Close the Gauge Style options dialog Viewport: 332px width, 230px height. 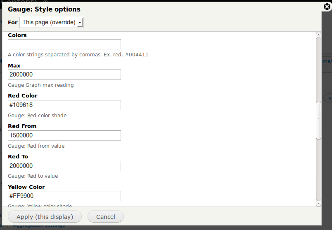pyautogui.click(x=327, y=7)
